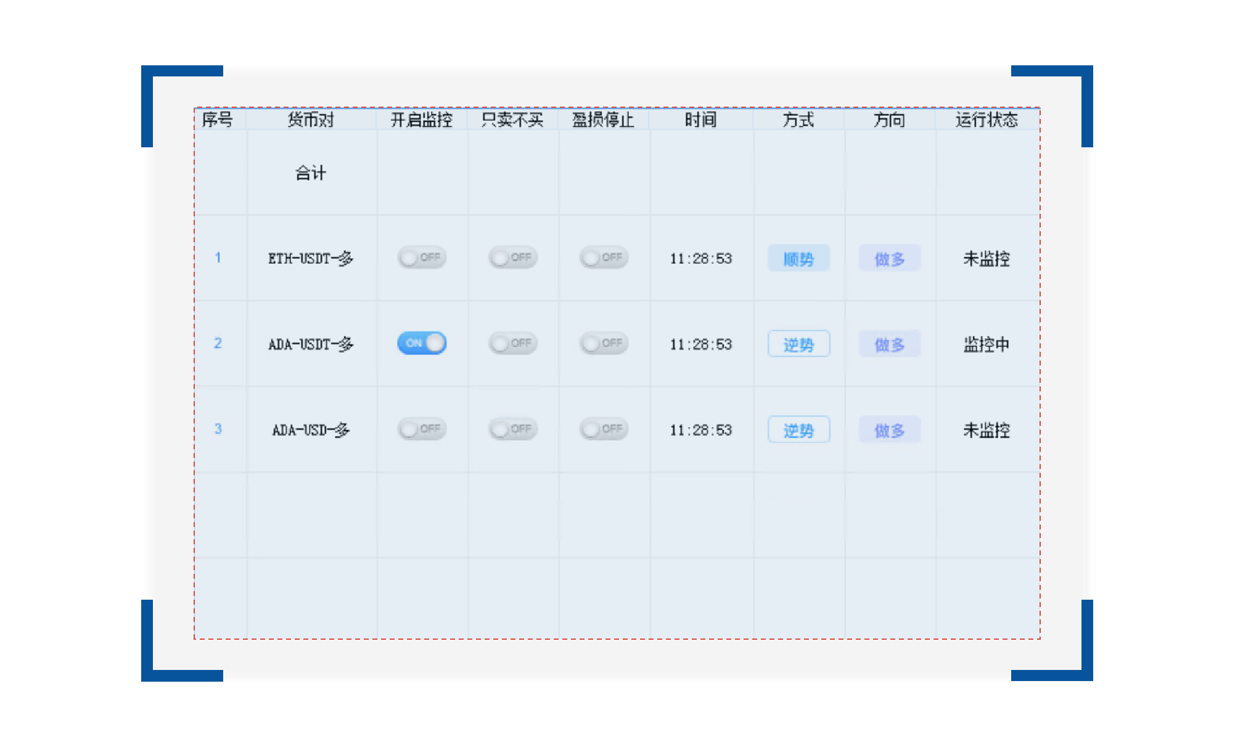
Task: Click 逆势 button in ADA-USD row
Action: tap(798, 430)
